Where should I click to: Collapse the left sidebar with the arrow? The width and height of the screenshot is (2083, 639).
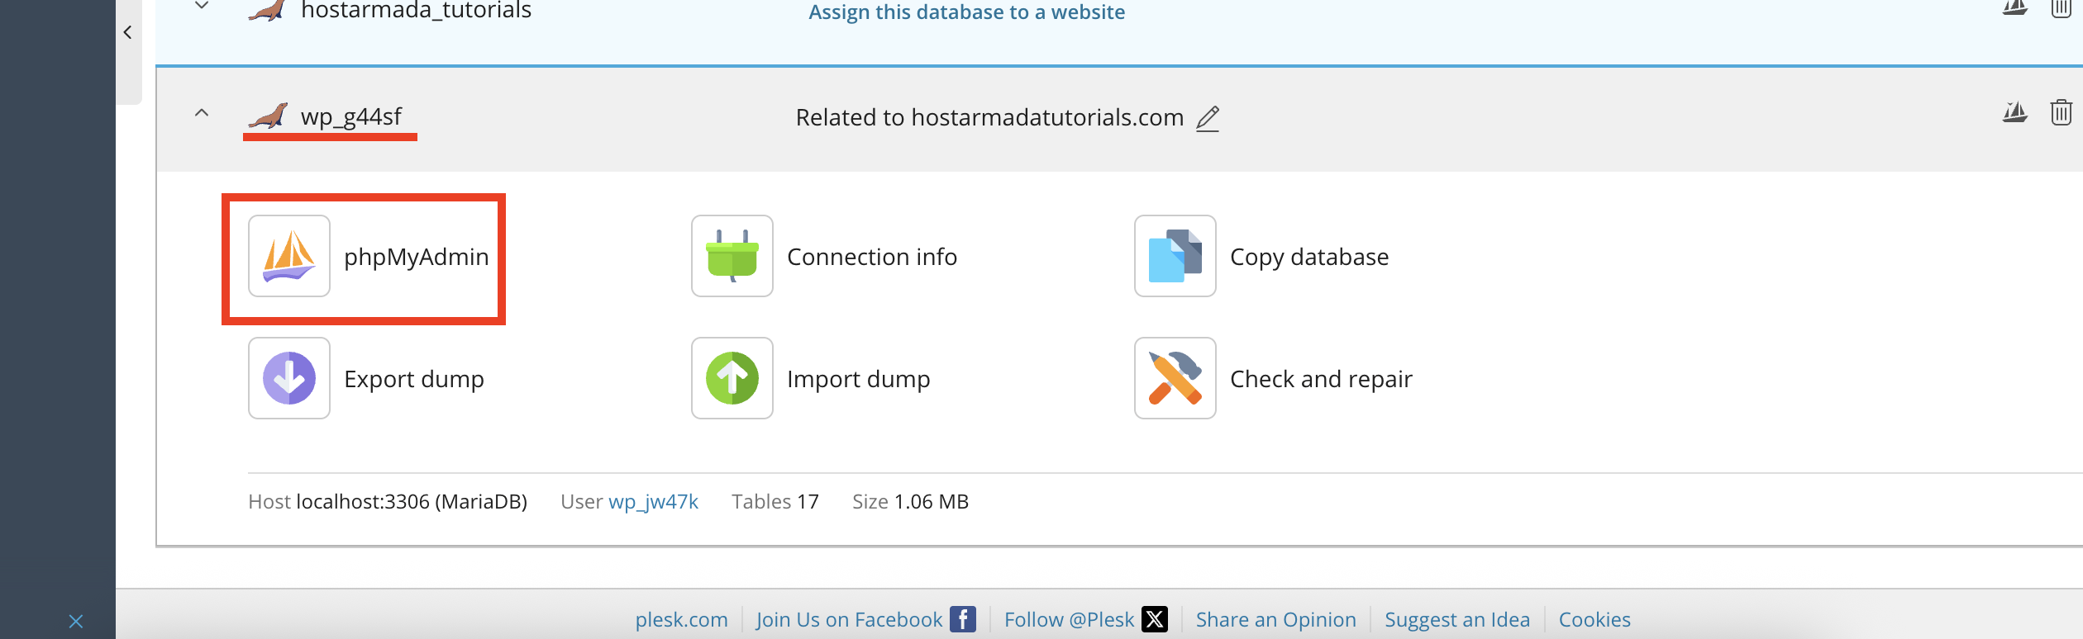click(x=128, y=32)
